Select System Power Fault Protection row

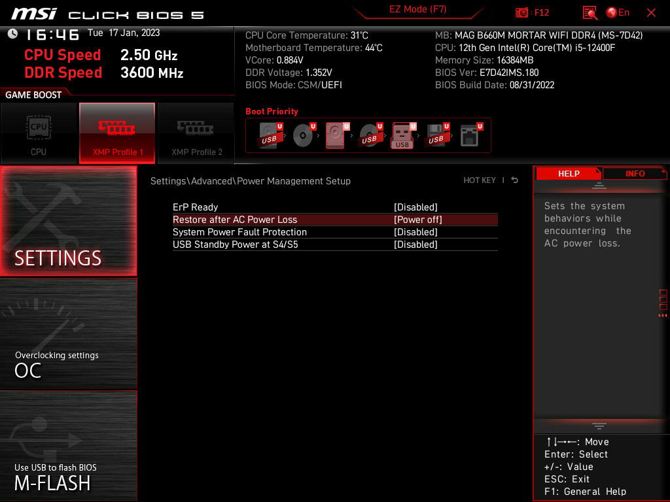click(335, 232)
